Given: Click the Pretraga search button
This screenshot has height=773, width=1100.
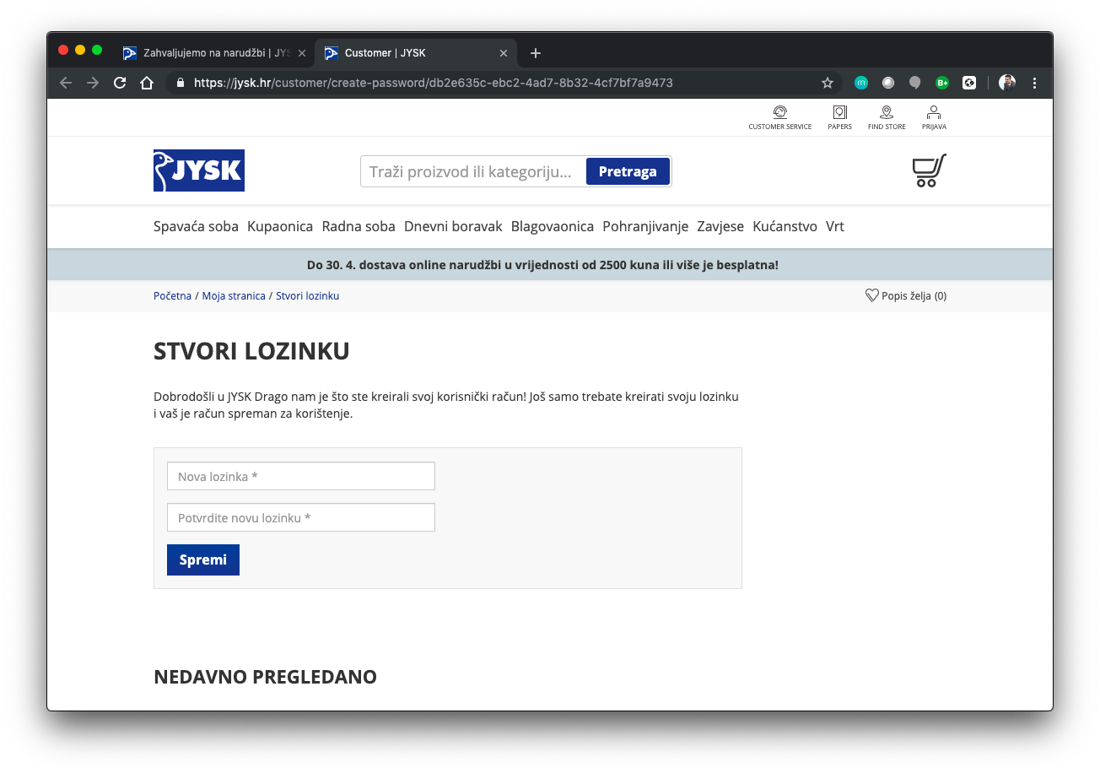Looking at the screenshot, I should [x=628, y=171].
